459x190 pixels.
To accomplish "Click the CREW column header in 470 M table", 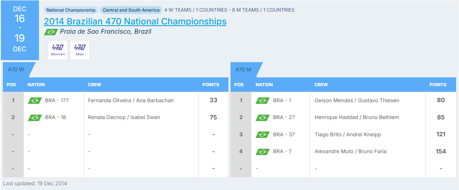I will click(321, 85).
